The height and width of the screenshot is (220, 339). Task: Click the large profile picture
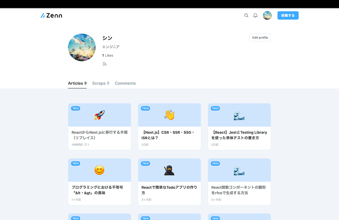pyautogui.click(x=82, y=48)
